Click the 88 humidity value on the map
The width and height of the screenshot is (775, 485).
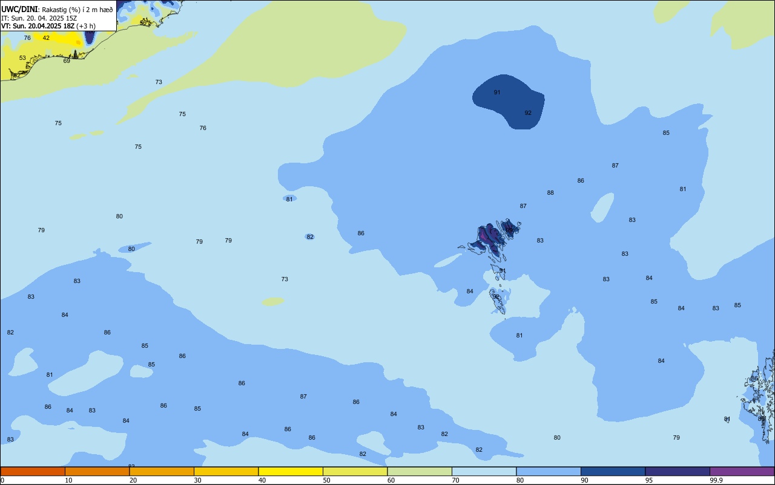550,193
